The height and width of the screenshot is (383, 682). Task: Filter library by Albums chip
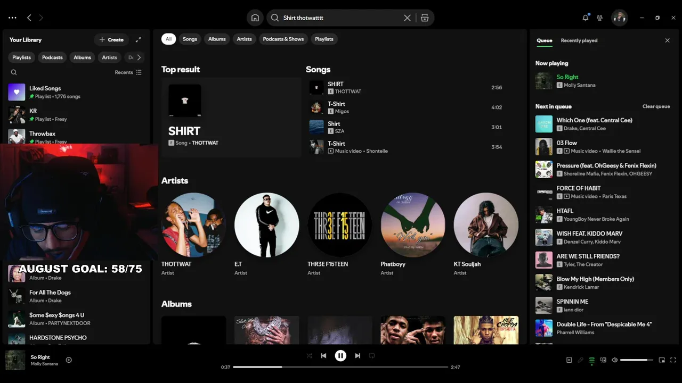click(x=82, y=57)
